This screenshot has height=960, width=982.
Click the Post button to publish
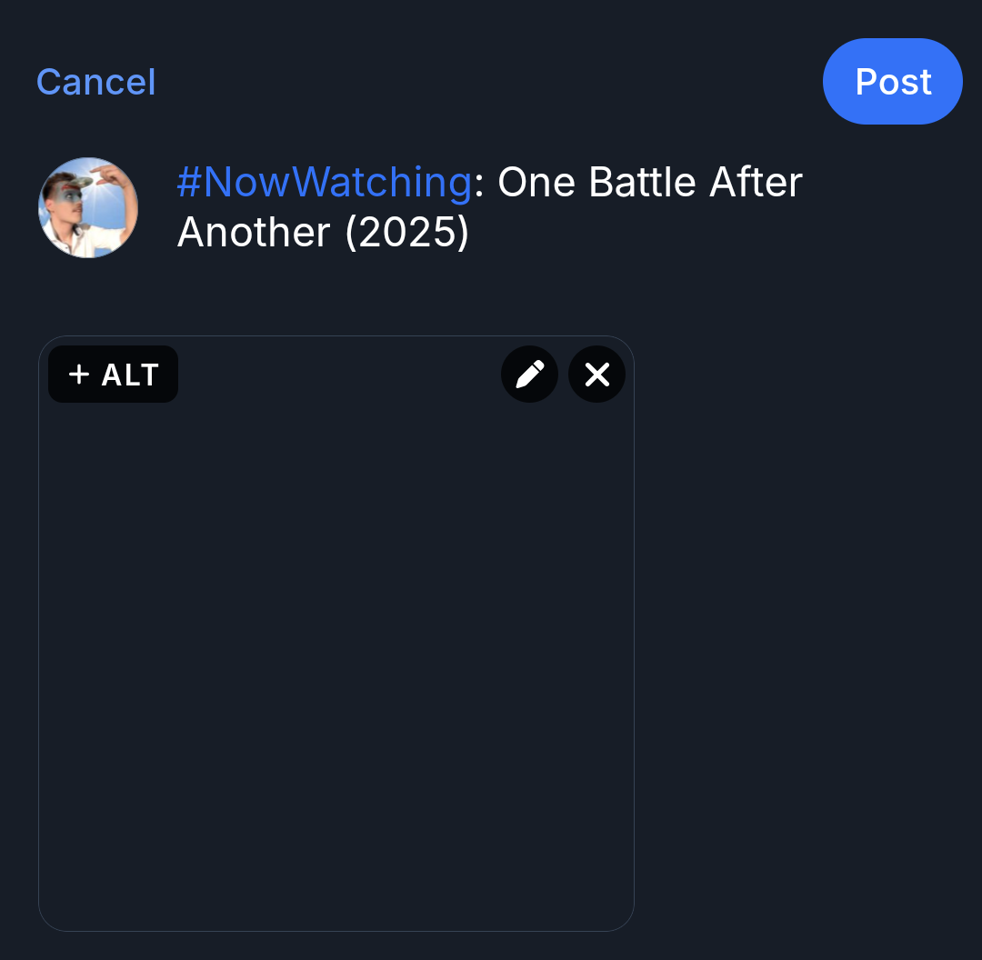[x=892, y=81]
